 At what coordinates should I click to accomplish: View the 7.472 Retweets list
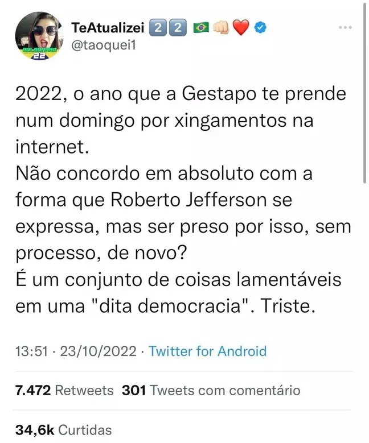point(64,390)
